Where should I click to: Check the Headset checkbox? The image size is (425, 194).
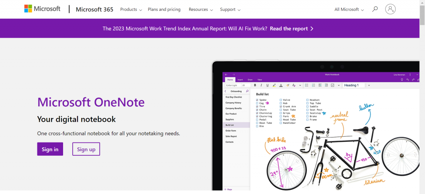308,100
